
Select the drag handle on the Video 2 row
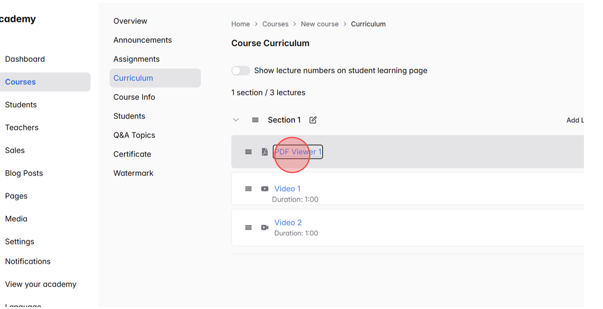248,227
